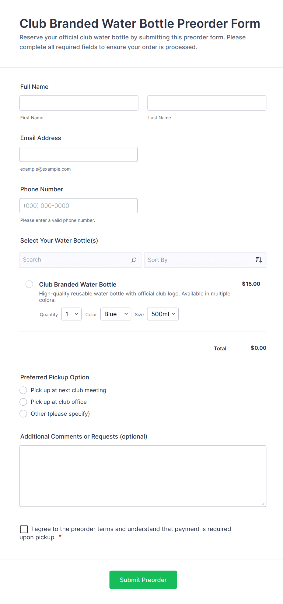Select the Club Branded Water Bottle radio

(x=29, y=284)
